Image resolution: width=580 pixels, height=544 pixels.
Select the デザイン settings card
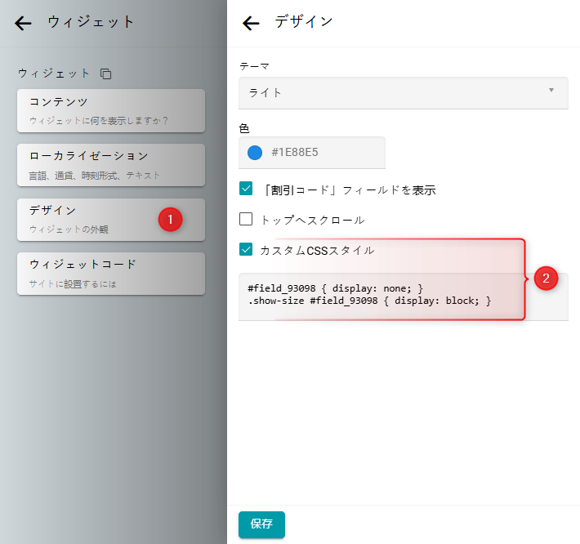111,220
